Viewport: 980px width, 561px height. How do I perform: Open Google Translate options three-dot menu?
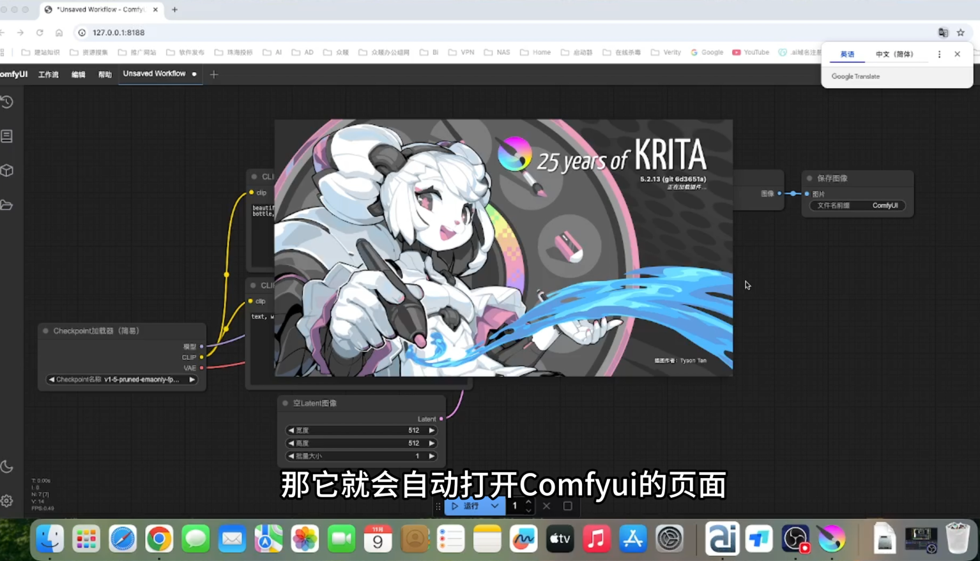(939, 54)
